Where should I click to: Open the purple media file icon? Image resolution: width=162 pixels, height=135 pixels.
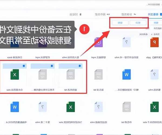(99, 42)
